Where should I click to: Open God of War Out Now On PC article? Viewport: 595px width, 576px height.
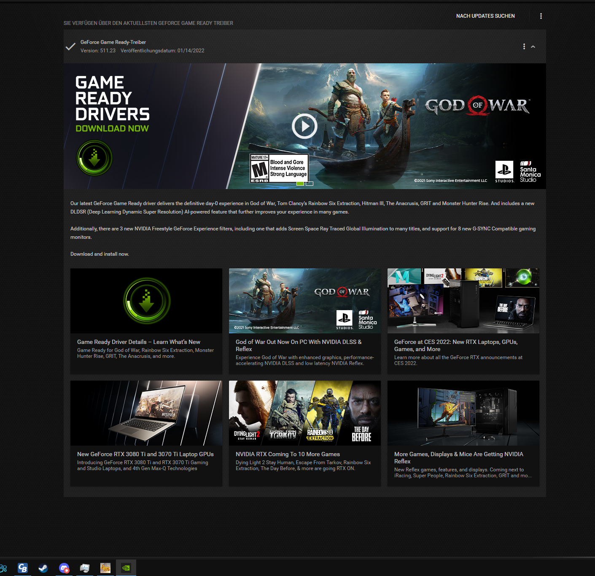click(x=299, y=345)
